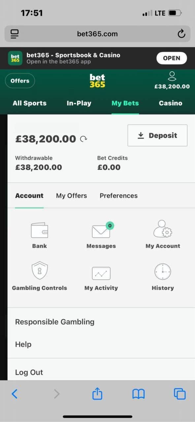Tap the bet365.com address field
This screenshot has width=195, height=422.
click(97, 34)
